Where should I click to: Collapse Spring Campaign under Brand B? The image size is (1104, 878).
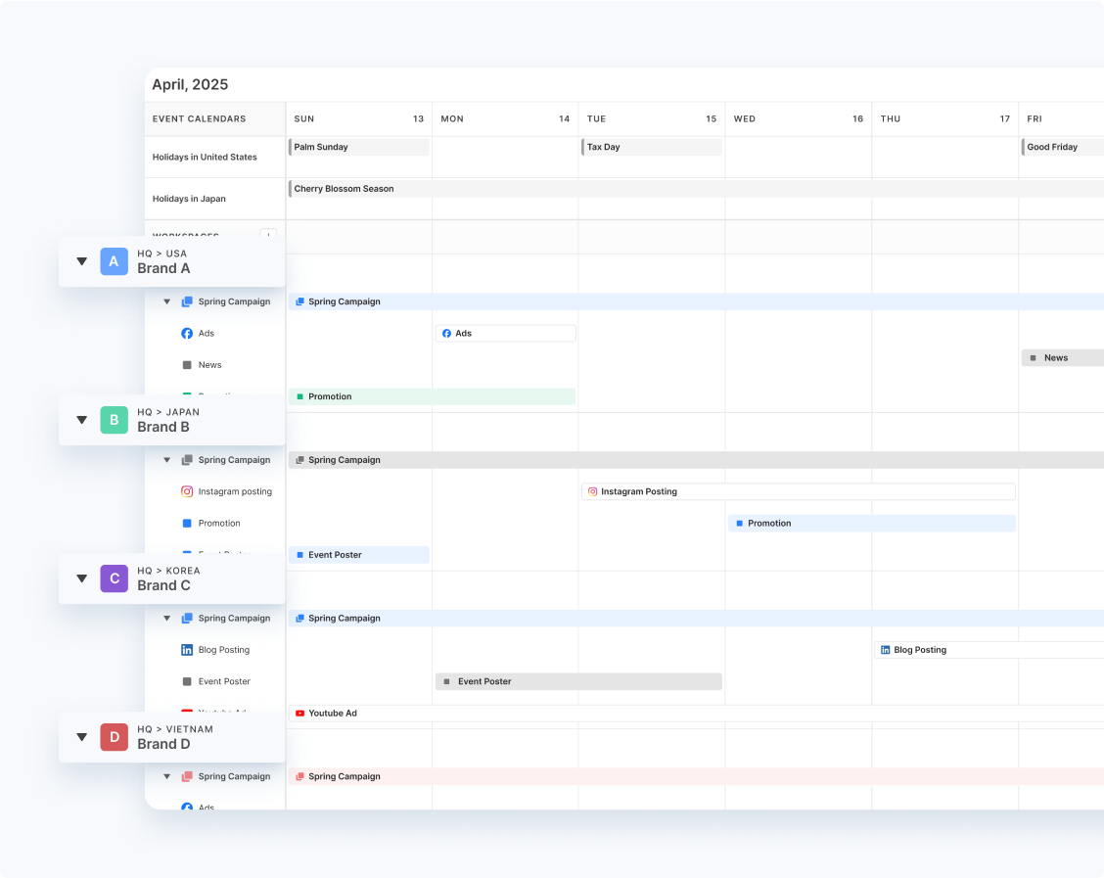pyautogui.click(x=166, y=460)
